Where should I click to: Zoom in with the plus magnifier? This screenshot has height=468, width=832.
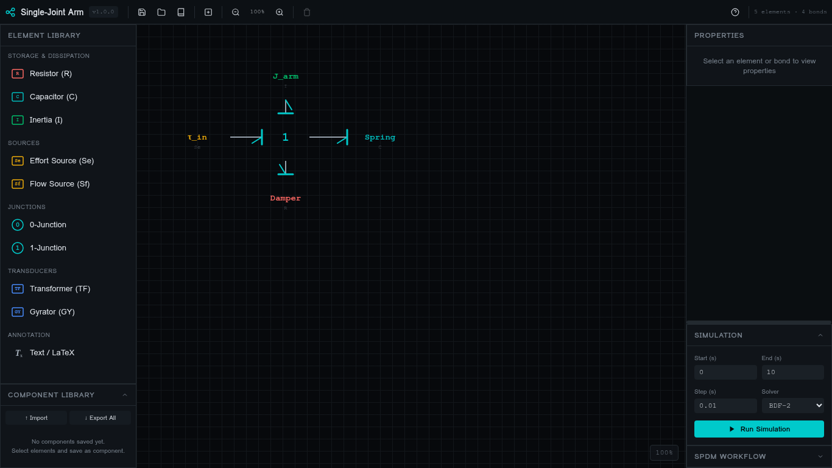(x=280, y=12)
